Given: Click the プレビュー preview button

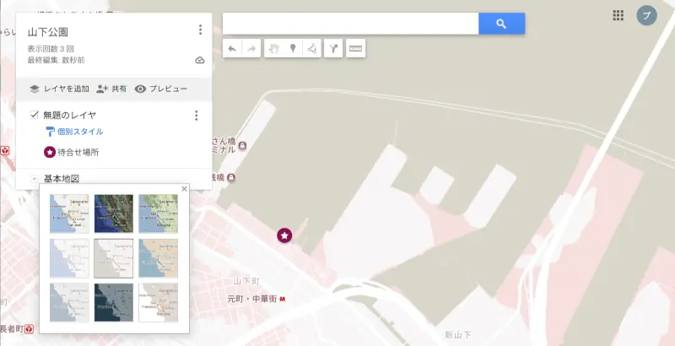Looking at the screenshot, I should click(161, 89).
